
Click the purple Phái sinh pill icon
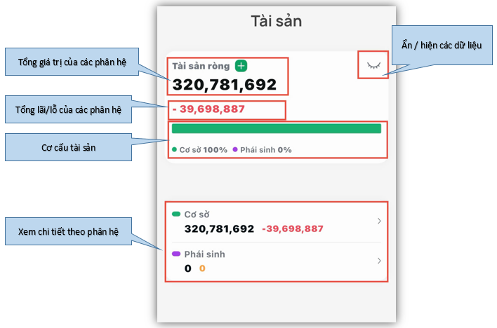[x=176, y=254]
